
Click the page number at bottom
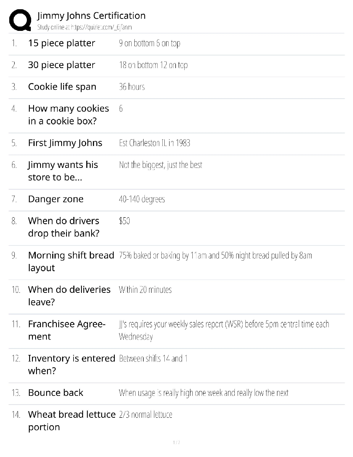click(x=176, y=443)
